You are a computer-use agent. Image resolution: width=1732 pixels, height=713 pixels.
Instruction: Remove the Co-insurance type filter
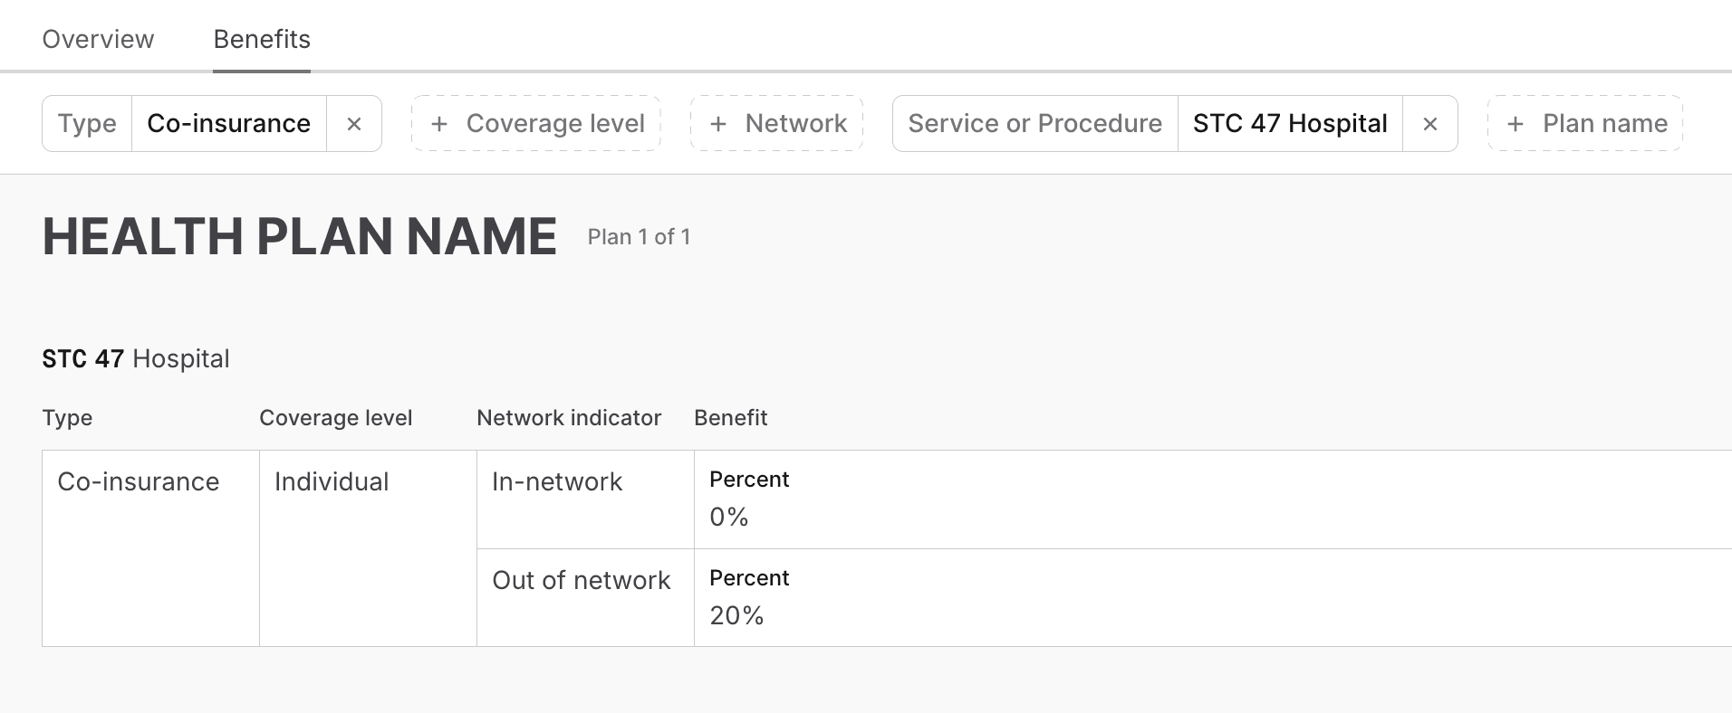(x=354, y=124)
